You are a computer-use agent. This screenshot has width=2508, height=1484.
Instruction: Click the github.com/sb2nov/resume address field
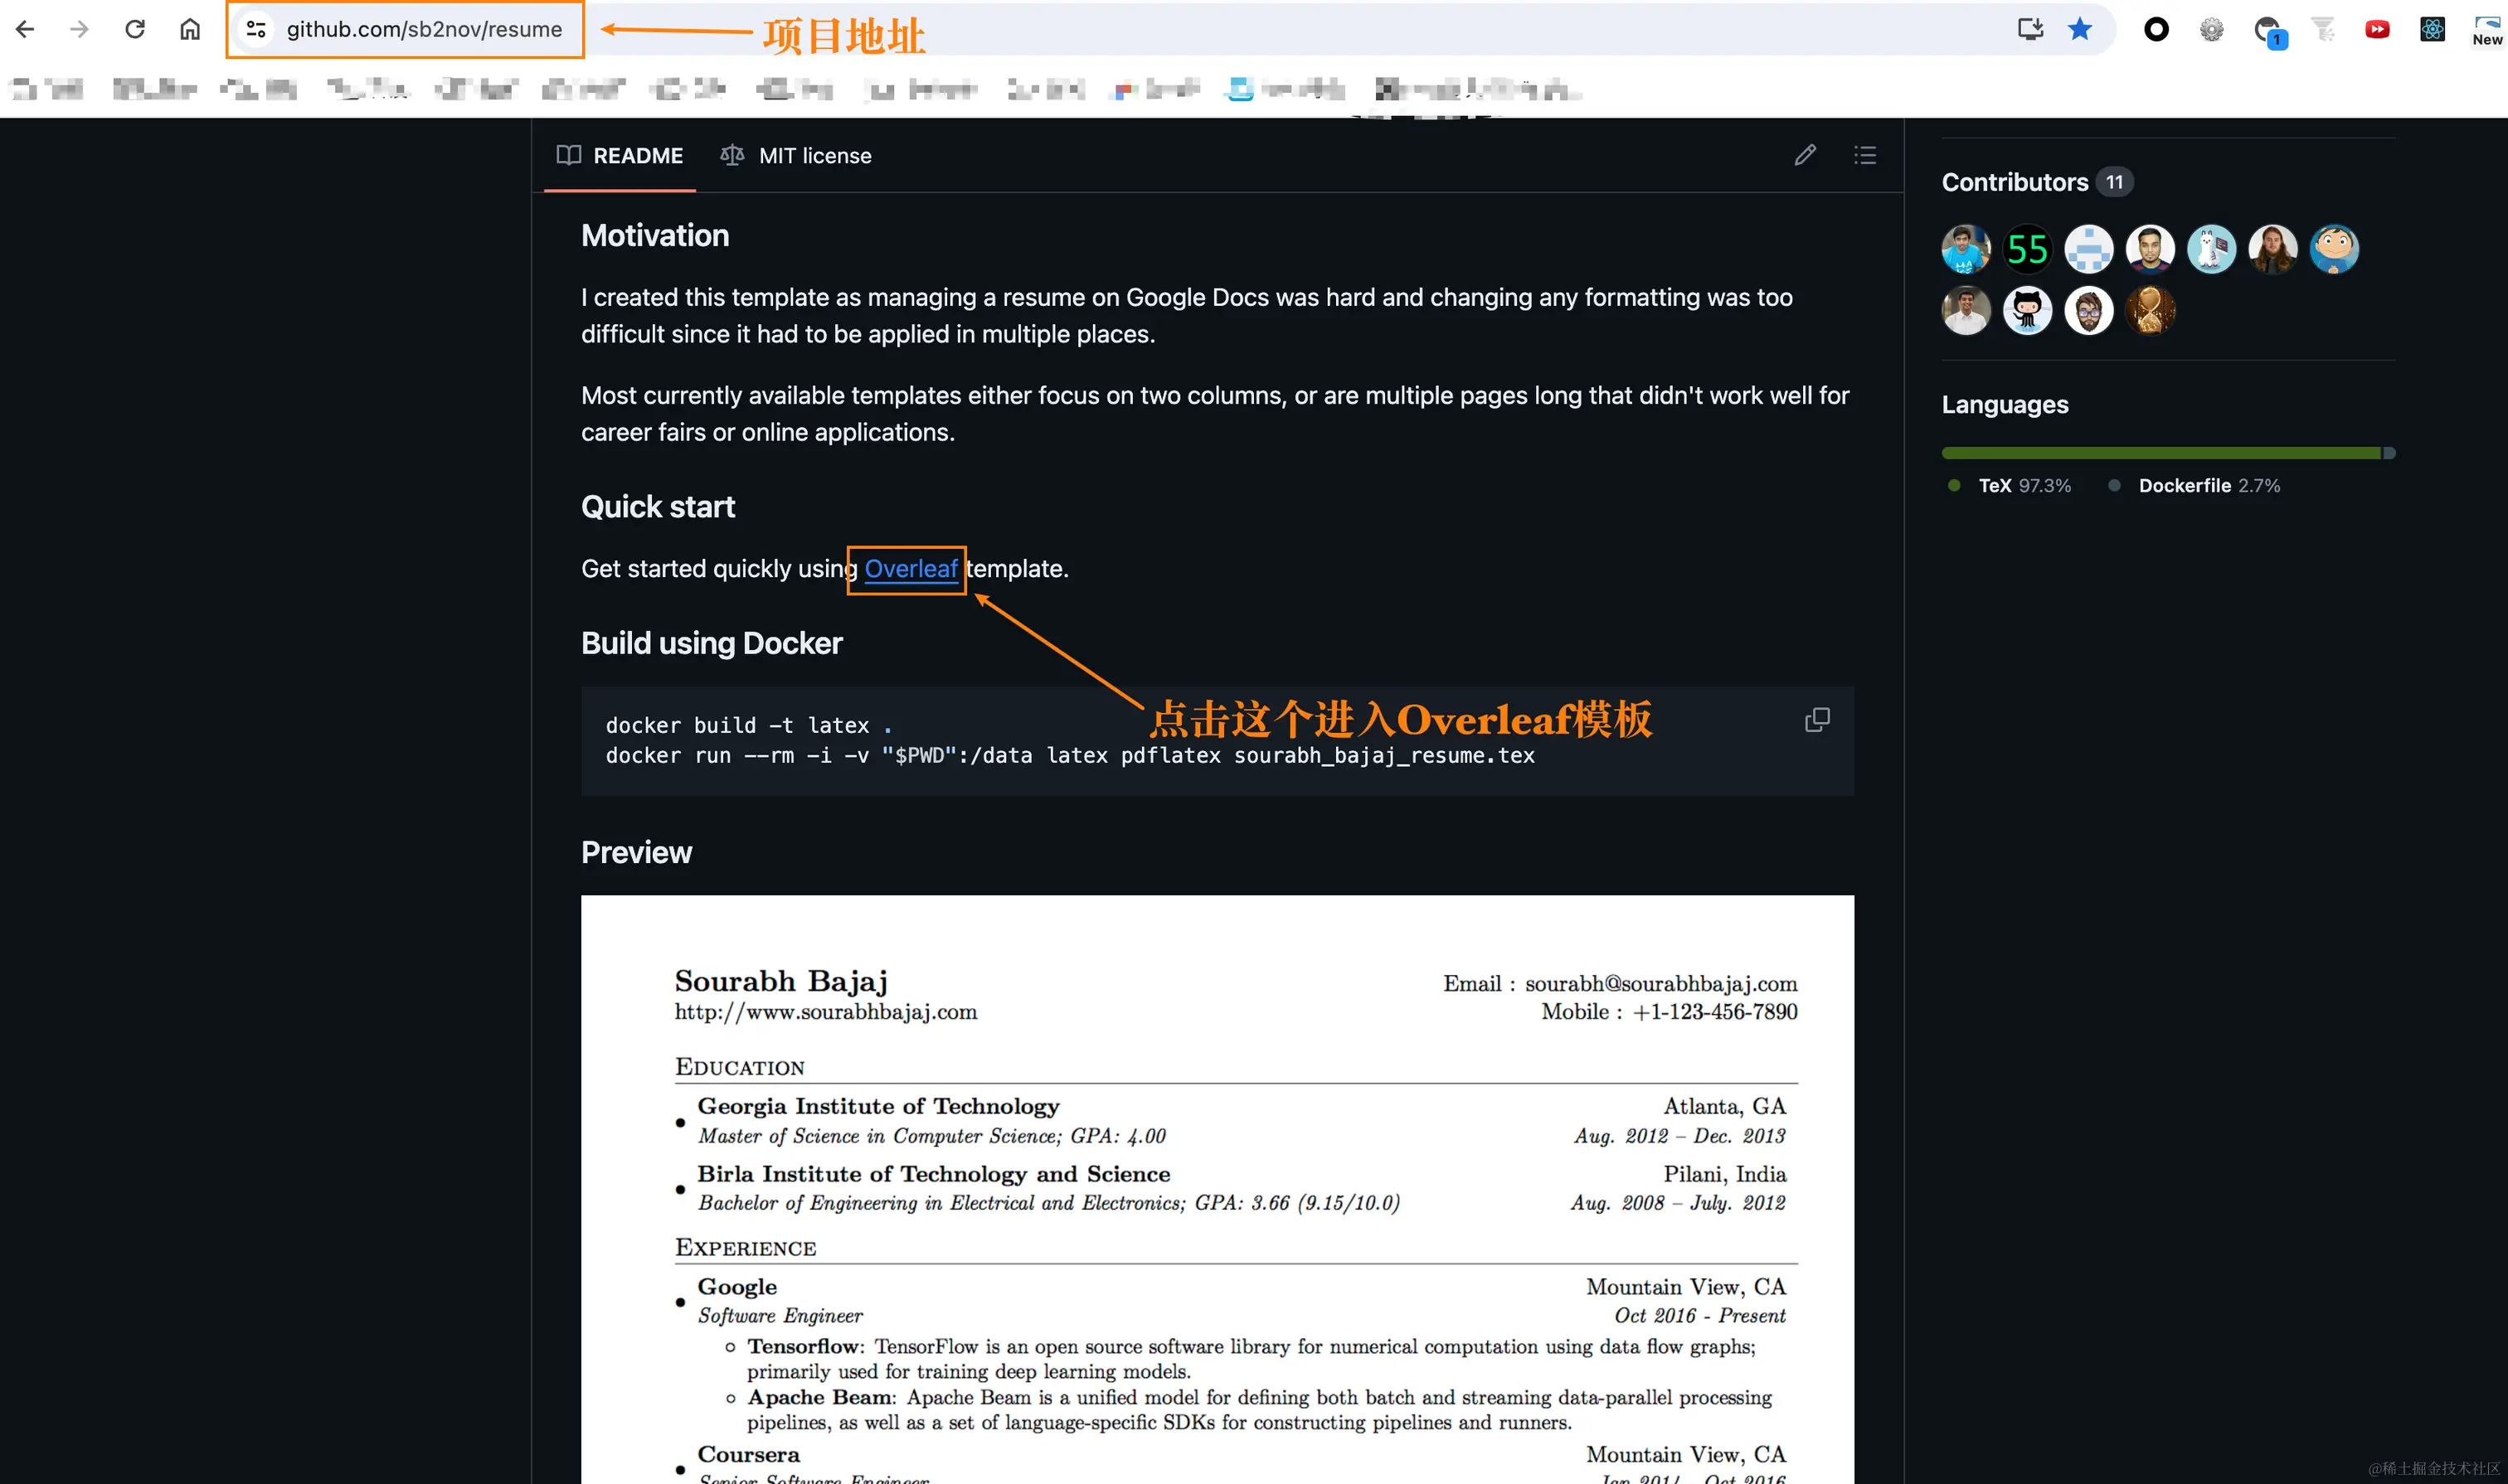pos(424,29)
